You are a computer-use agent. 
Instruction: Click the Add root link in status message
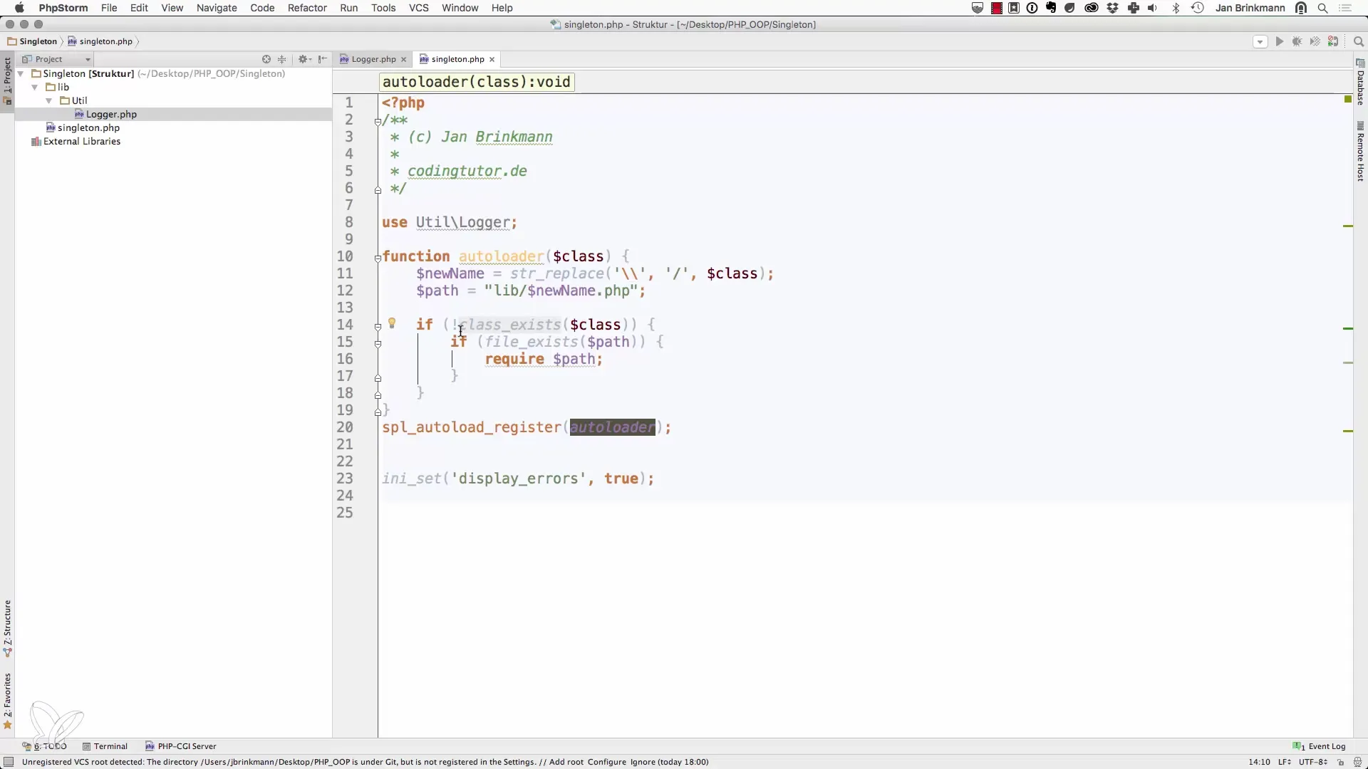pos(566,762)
